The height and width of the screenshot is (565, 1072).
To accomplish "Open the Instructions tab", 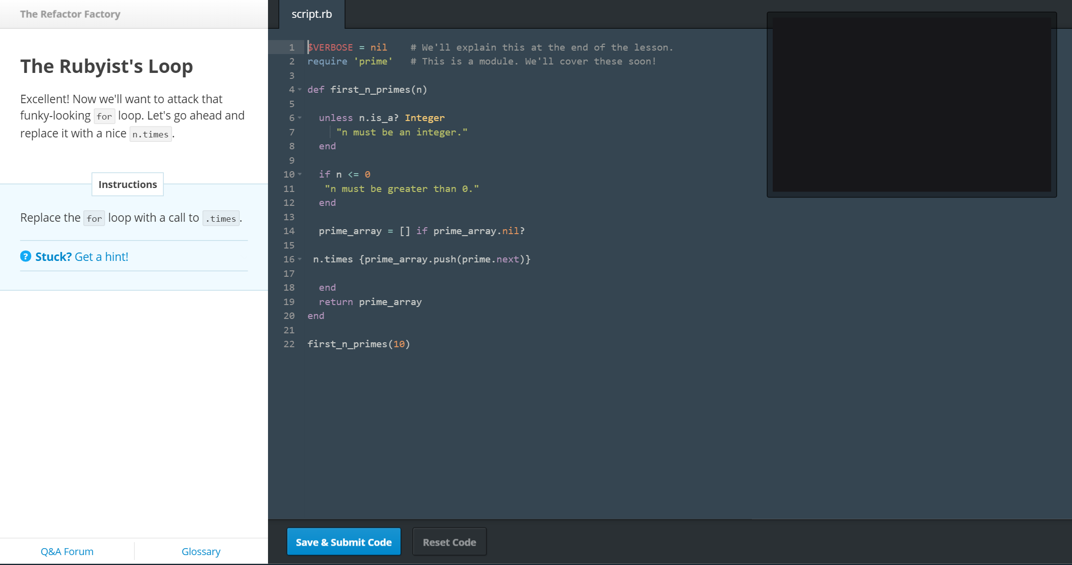I will (x=128, y=185).
